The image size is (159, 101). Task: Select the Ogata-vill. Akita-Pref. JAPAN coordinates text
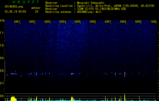(x=116, y=6)
